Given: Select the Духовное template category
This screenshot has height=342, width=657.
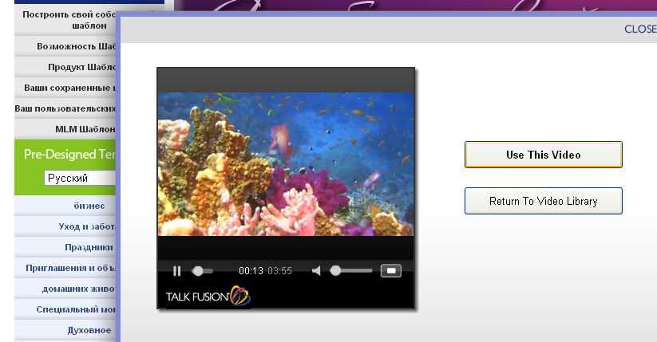Looking at the screenshot, I should coord(65,330).
